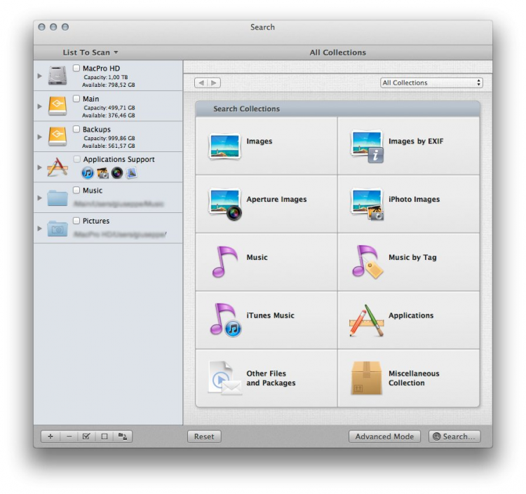Click the Pictures folder icon in sidebar
The image size is (526, 494).
(x=58, y=228)
